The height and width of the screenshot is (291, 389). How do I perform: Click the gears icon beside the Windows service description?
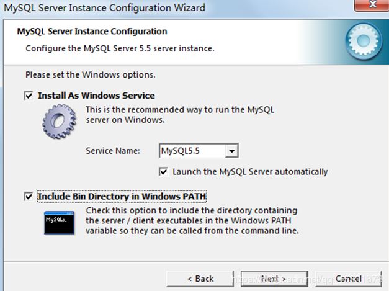coord(60,123)
